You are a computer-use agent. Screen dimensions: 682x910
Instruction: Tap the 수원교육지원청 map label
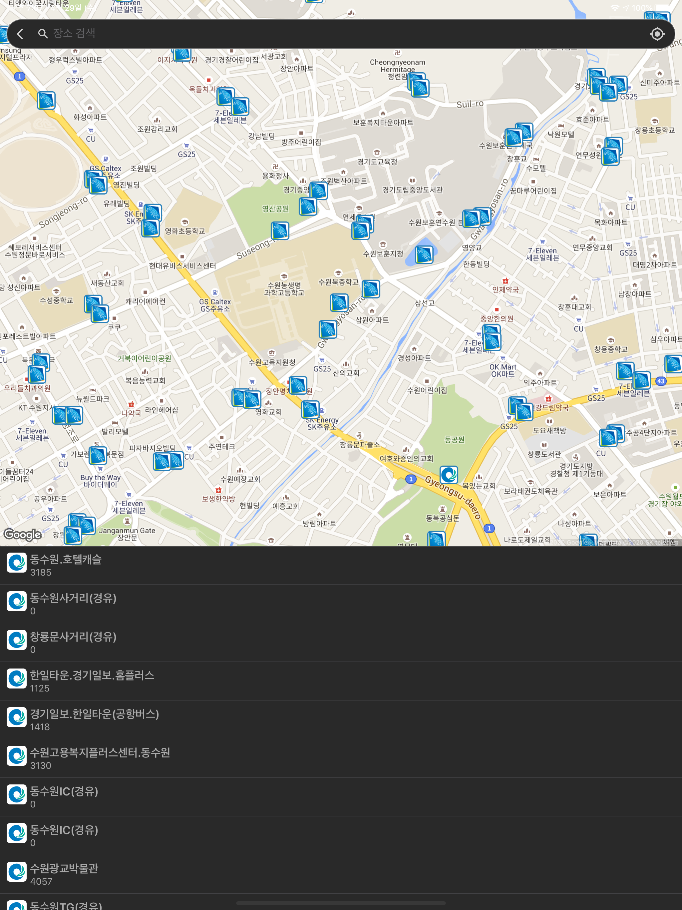pyautogui.click(x=272, y=362)
